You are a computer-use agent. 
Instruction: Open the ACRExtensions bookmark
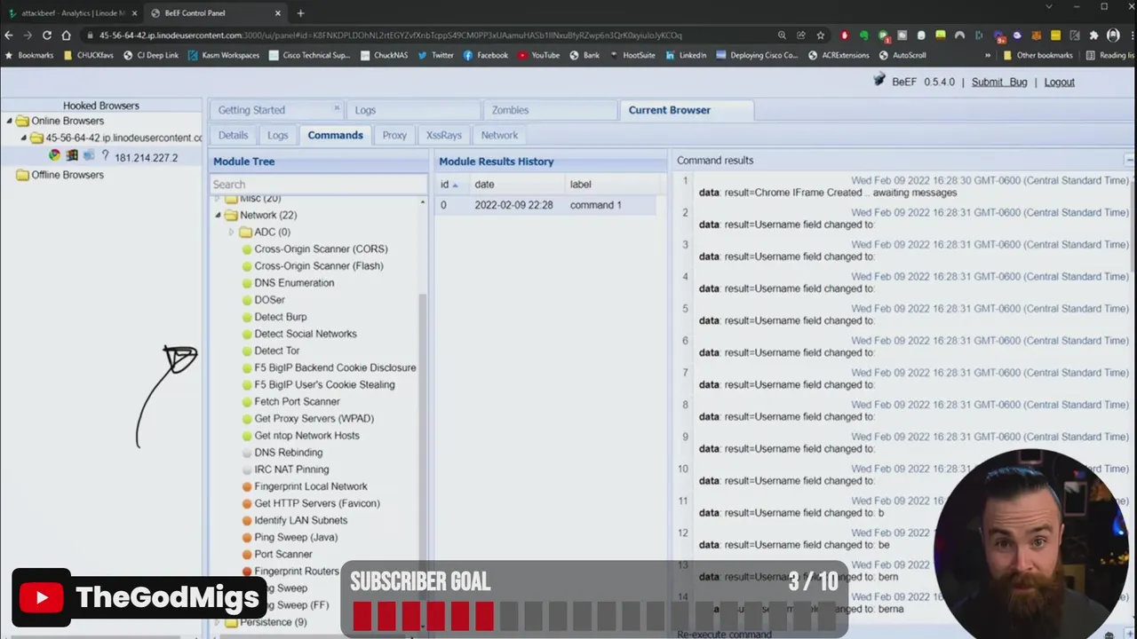point(839,55)
